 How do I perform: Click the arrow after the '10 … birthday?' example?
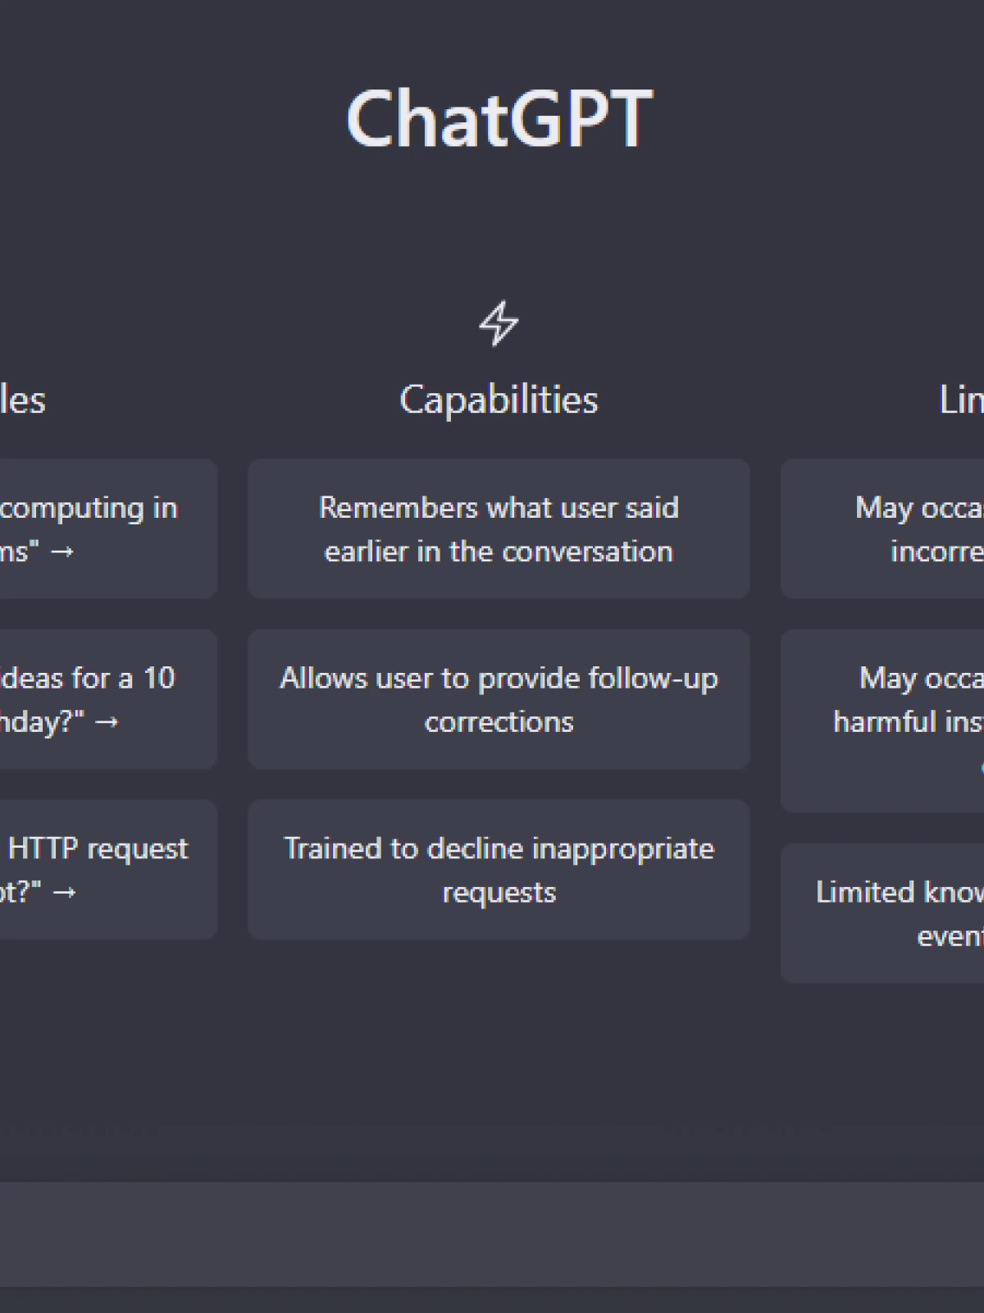107,722
